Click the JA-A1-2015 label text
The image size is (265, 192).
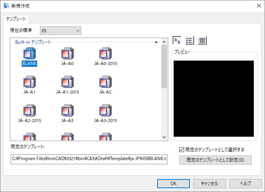pyautogui.click(x=68, y=92)
